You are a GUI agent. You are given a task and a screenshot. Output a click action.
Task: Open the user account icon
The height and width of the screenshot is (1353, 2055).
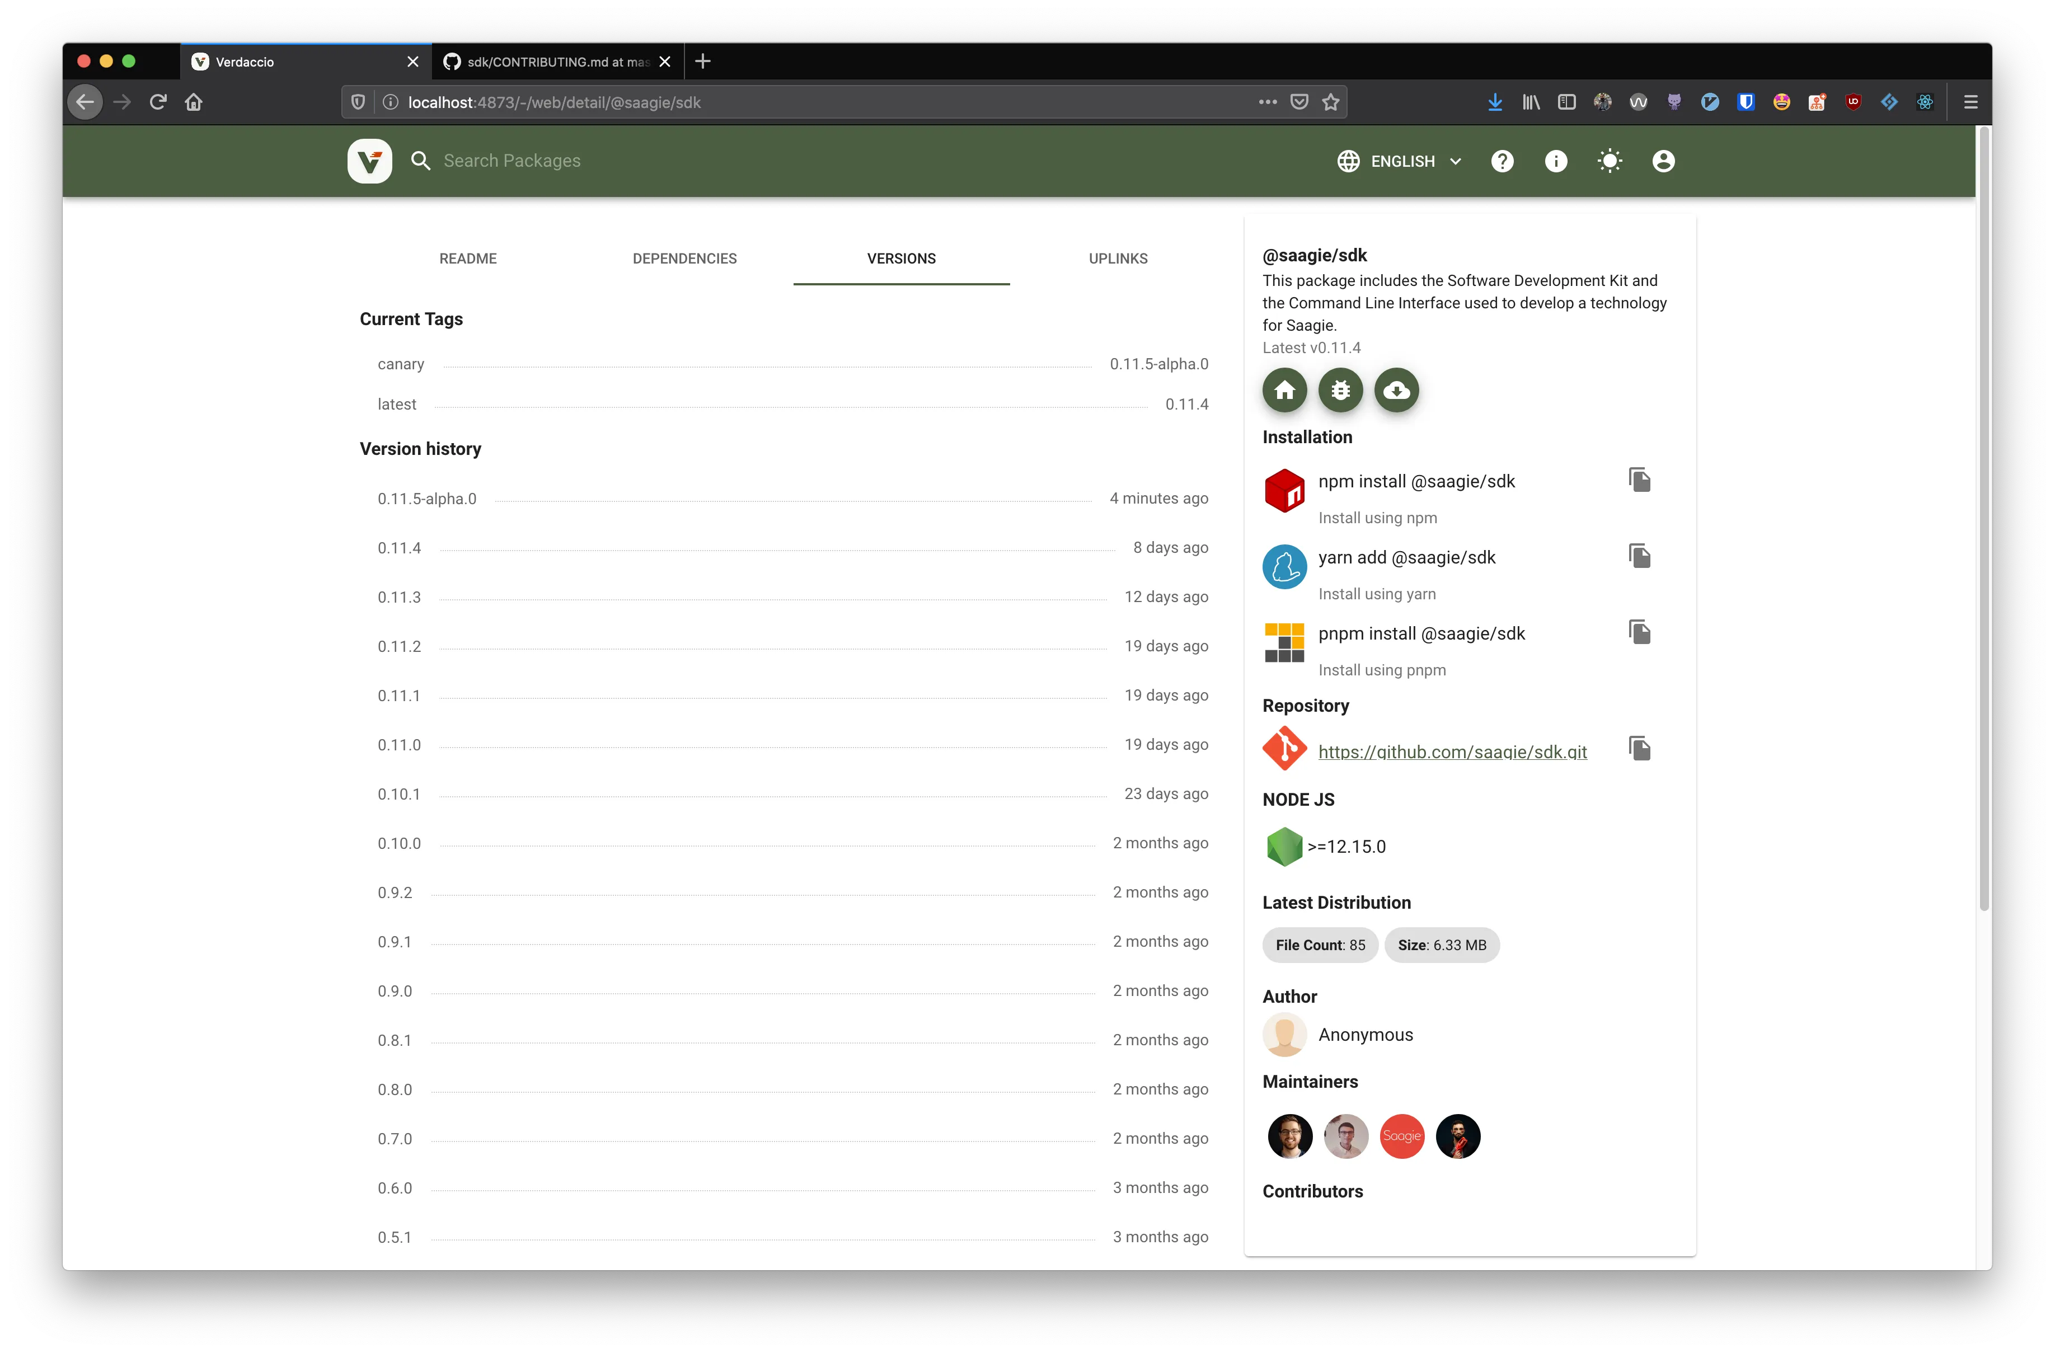tap(1663, 162)
